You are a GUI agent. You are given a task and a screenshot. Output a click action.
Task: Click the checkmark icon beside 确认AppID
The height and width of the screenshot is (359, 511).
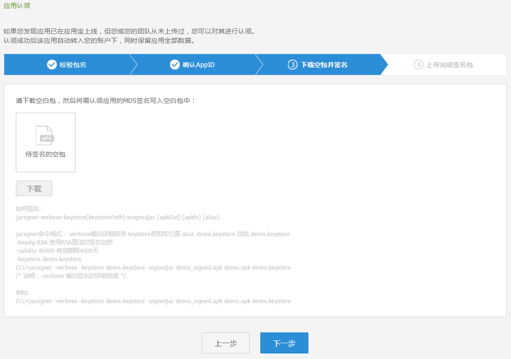pos(175,65)
